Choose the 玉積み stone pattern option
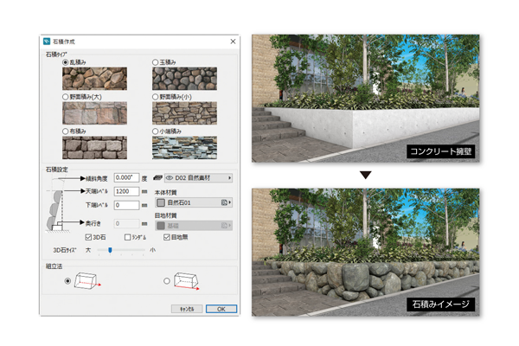This screenshot has height=346, width=519. 156,63
